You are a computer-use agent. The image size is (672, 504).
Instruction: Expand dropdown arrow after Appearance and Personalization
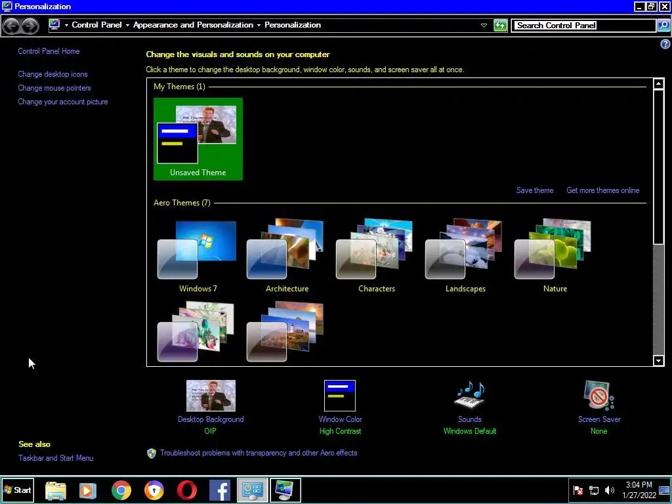click(x=259, y=26)
